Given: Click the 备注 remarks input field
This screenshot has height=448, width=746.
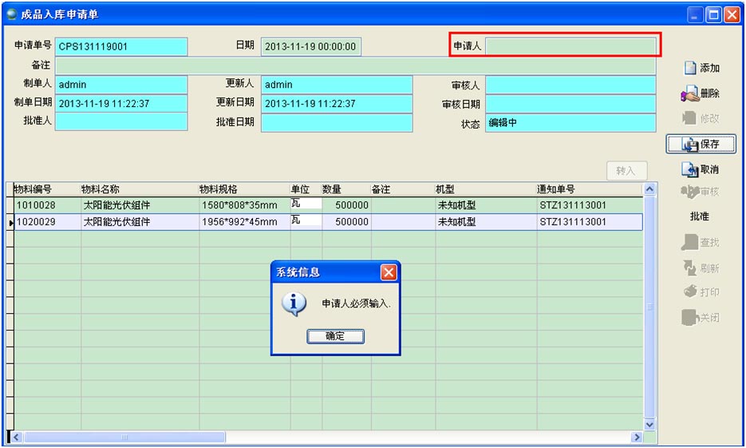Looking at the screenshot, I should tap(355, 65).
